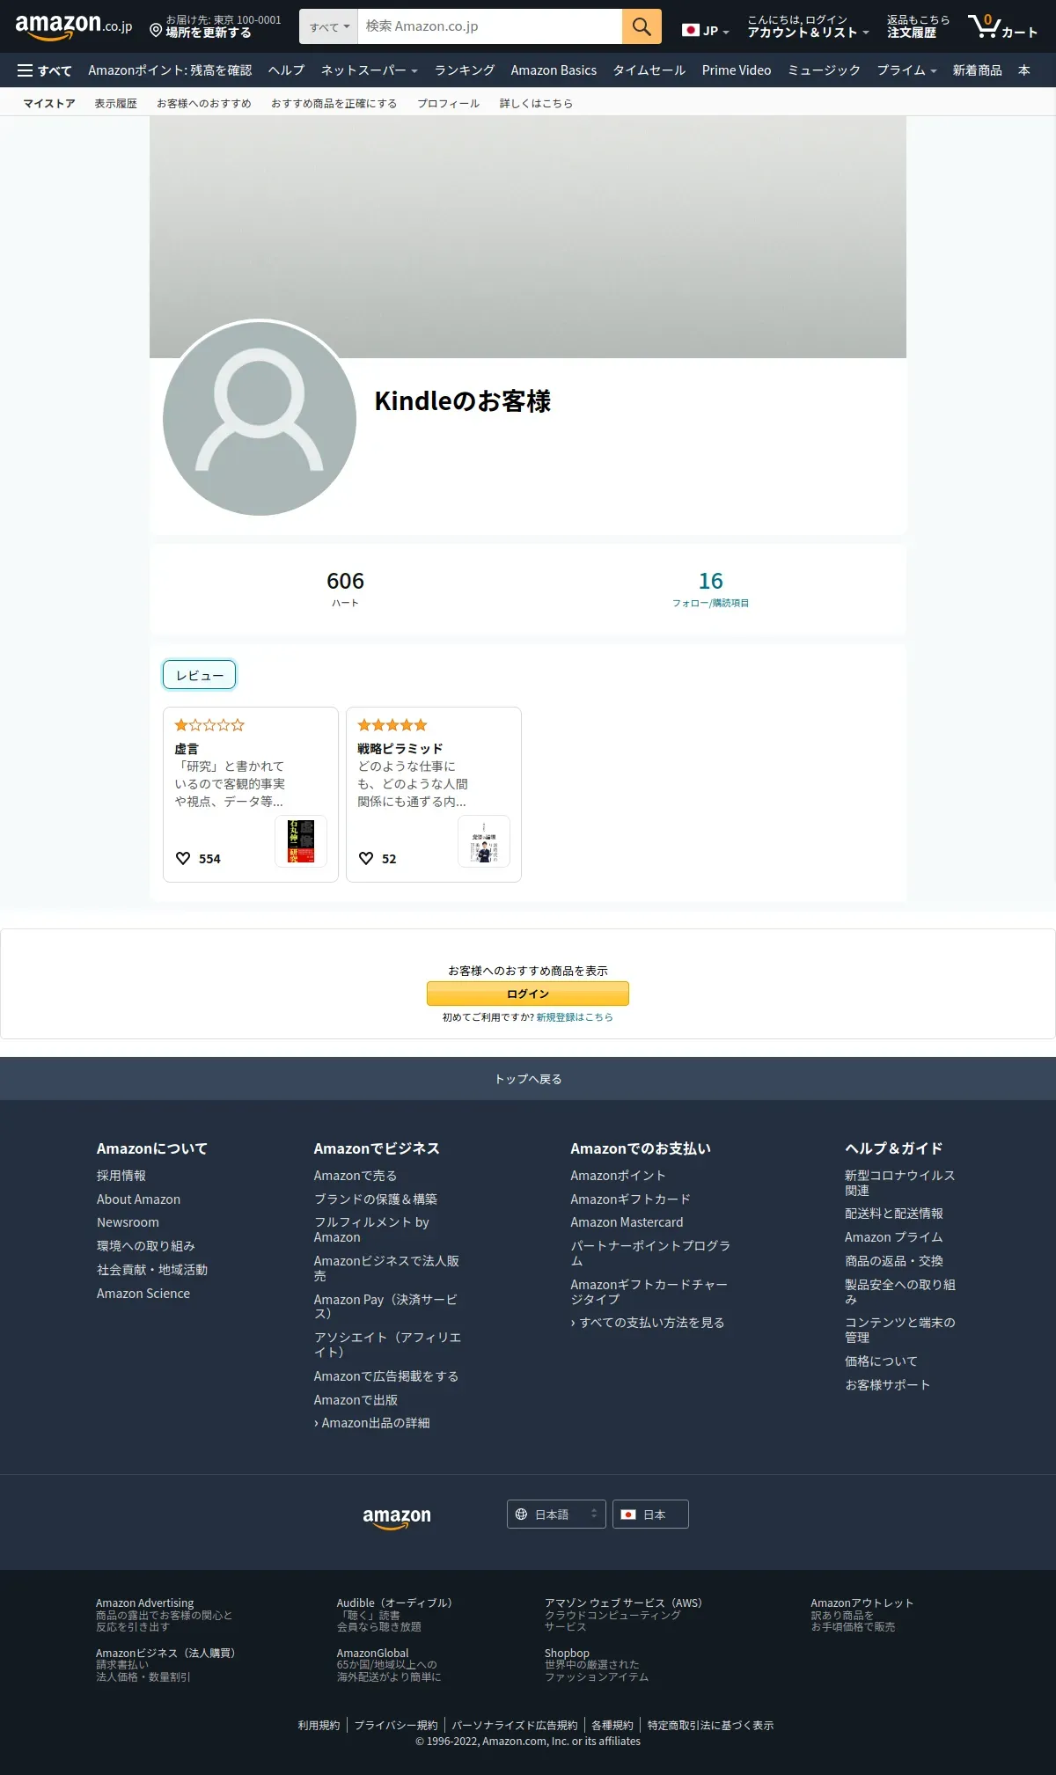Open 詳しくはこちら in sub navigation
This screenshot has width=1056, height=1775.
tap(536, 103)
